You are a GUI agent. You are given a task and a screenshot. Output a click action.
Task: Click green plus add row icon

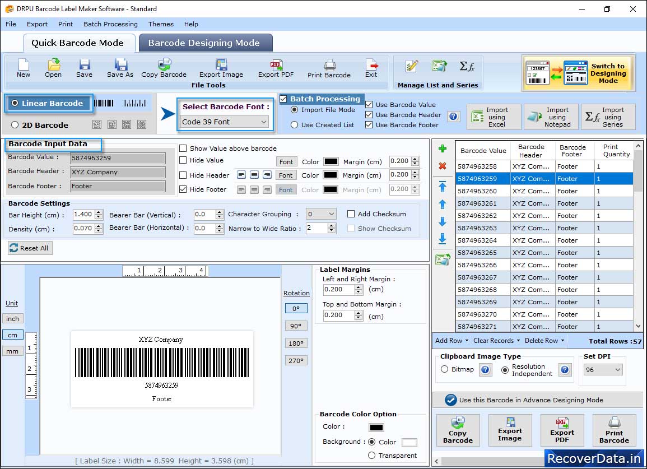pos(443,148)
